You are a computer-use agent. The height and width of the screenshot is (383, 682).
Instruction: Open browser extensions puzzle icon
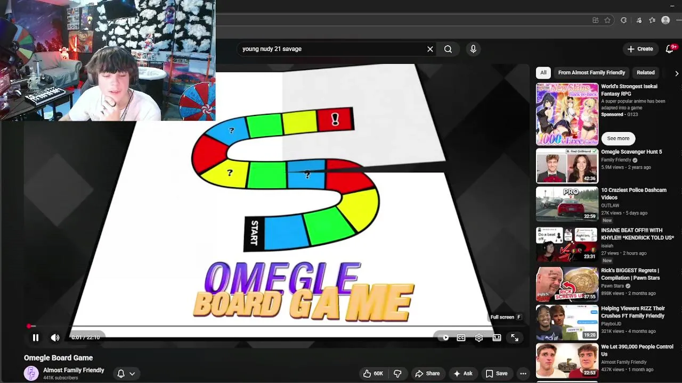click(623, 20)
